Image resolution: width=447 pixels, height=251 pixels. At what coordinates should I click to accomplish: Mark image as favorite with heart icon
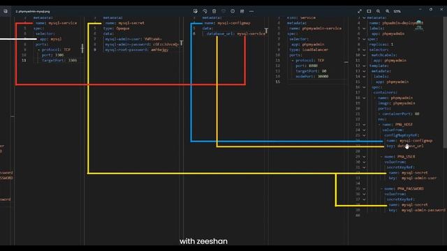coord(223,11)
